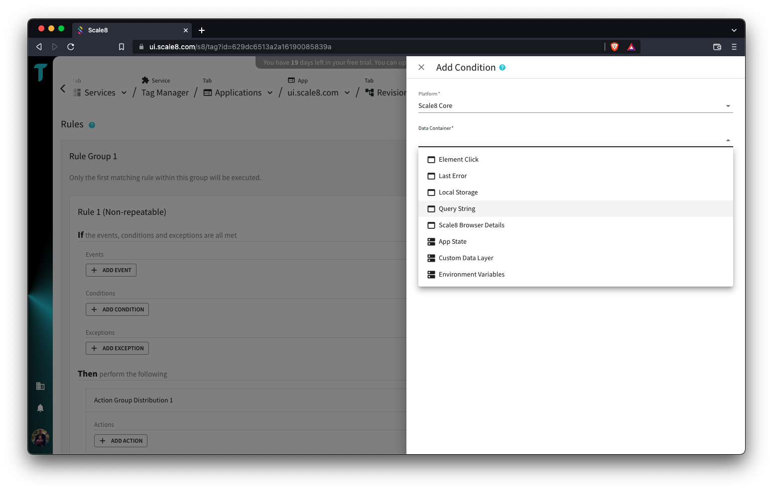Click the browser forward button

click(x=55, y=47)
